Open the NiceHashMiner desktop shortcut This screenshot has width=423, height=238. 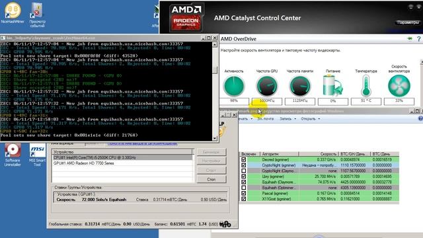click(x=13, y=13)
